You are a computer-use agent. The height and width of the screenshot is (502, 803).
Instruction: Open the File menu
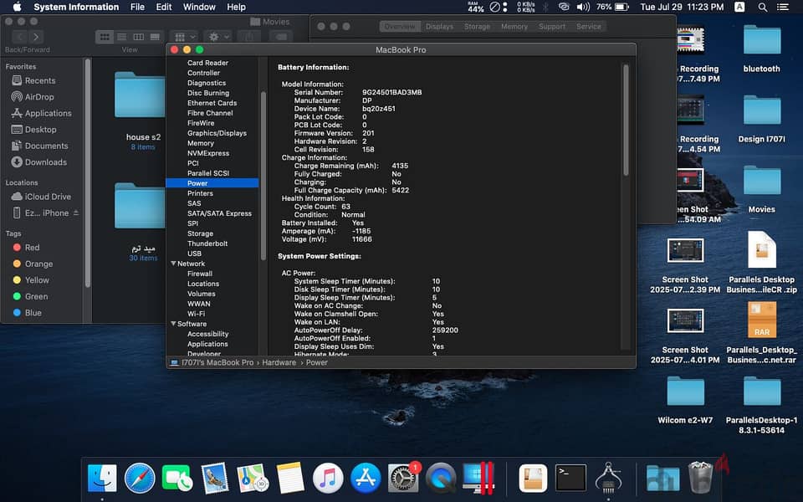coord(137,8)
